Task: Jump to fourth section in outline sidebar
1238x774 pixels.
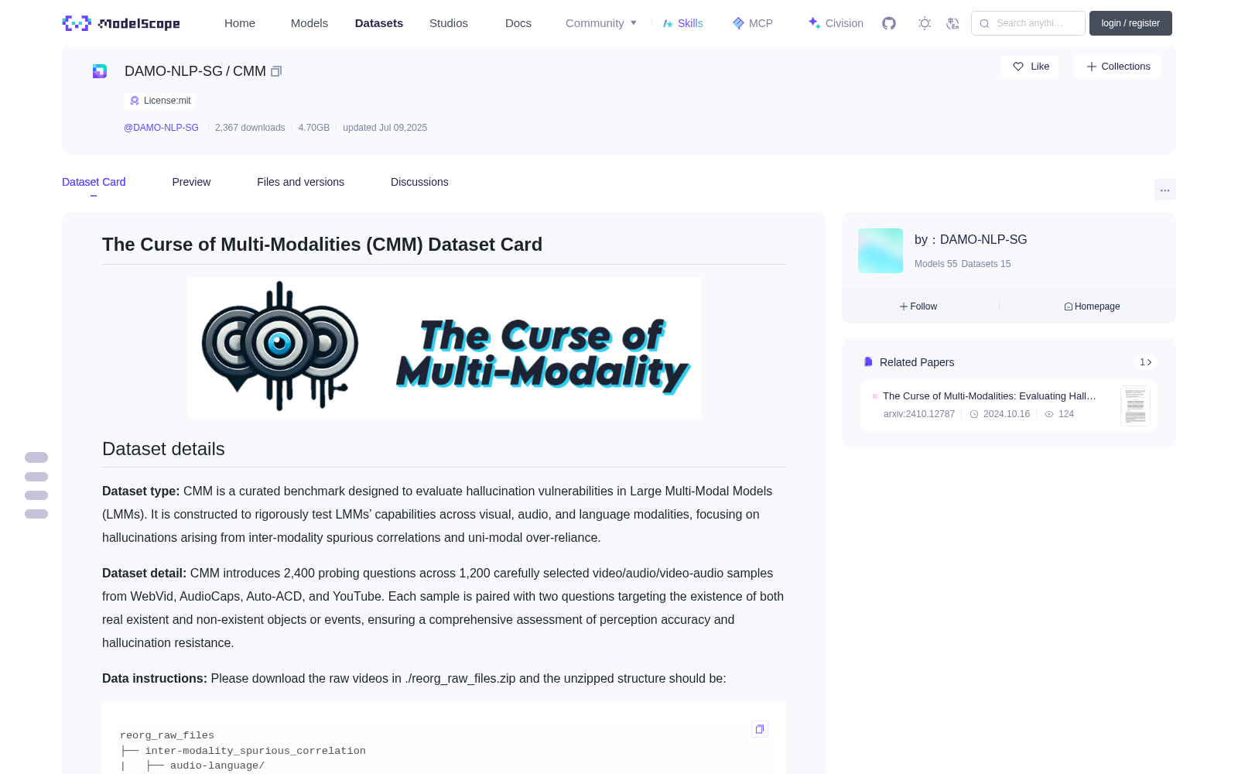Action: pos(36,514)
